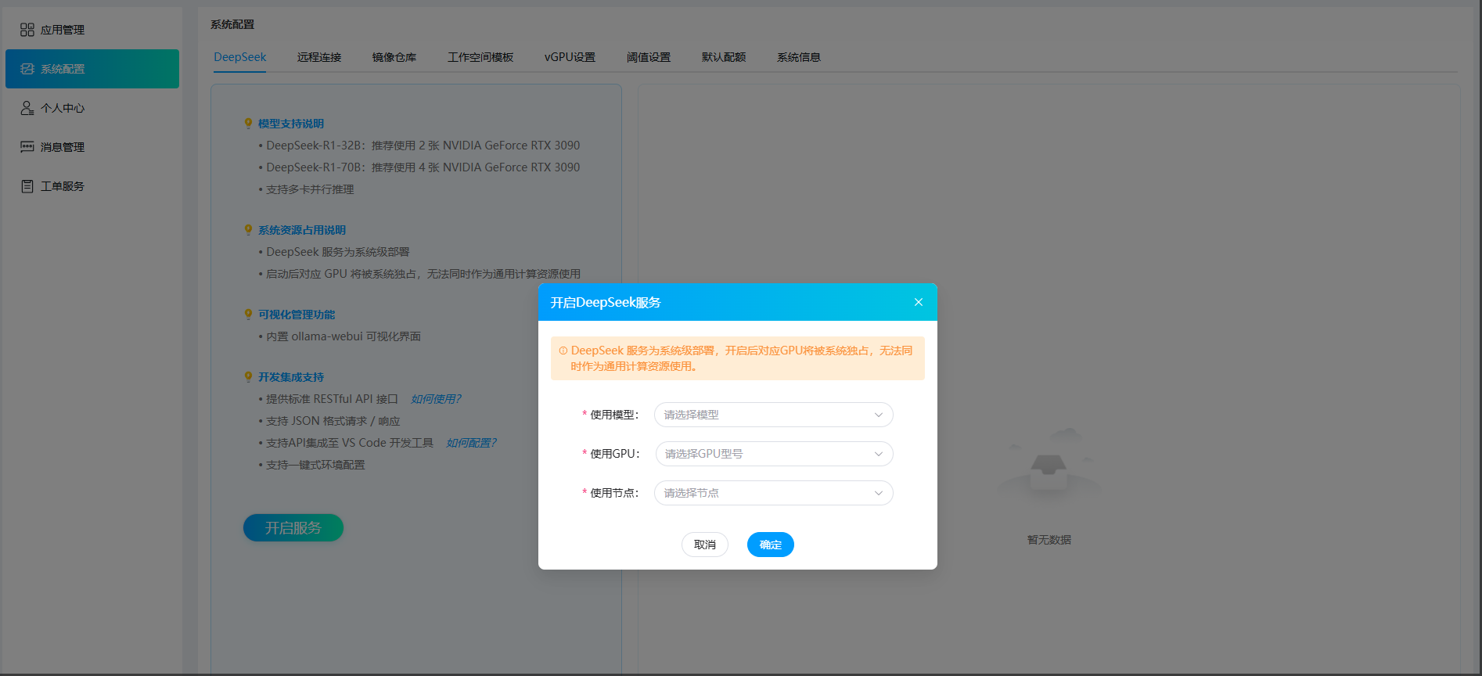Click the chevron in 请选择节点 field
Viewport: 1482px width, 676px height.
pos(879,493)
